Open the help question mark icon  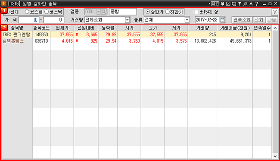tap(257, 3)
